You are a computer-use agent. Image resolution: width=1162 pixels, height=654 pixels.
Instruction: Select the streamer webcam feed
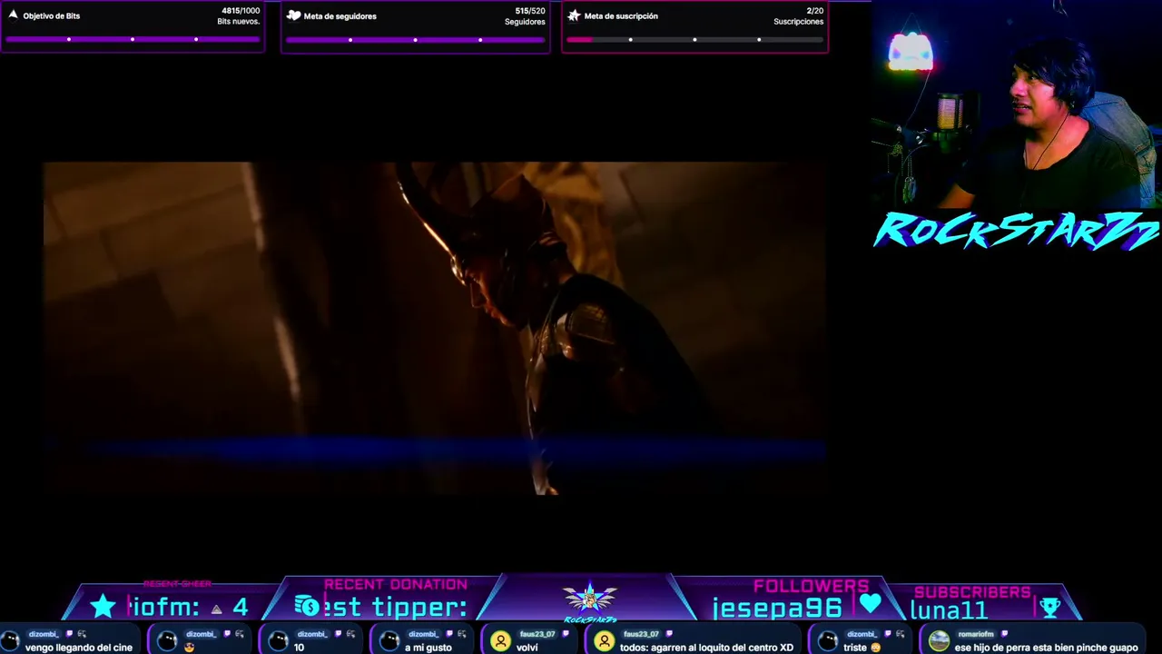1017,104
